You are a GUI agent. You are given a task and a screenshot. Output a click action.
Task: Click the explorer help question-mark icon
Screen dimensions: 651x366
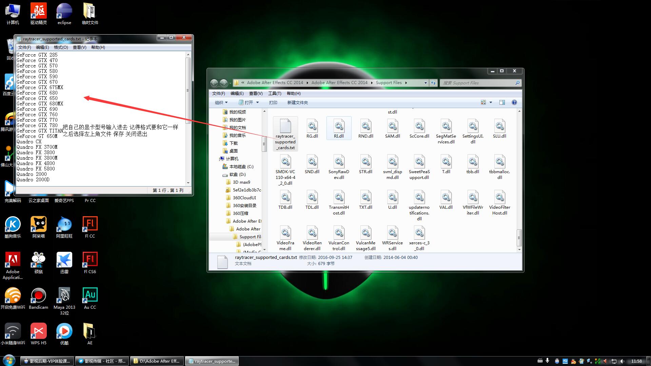(x=514, y=102)
